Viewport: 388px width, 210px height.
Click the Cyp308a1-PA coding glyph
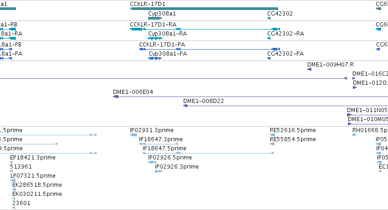click(155, 58)
